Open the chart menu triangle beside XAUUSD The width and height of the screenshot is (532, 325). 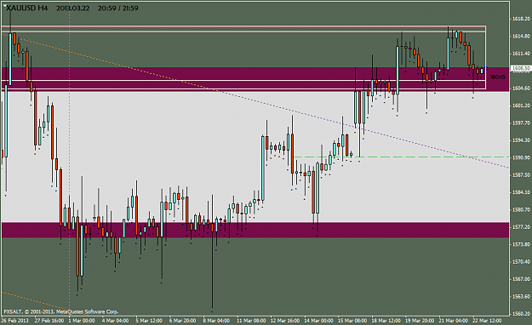tap(5, 5)
